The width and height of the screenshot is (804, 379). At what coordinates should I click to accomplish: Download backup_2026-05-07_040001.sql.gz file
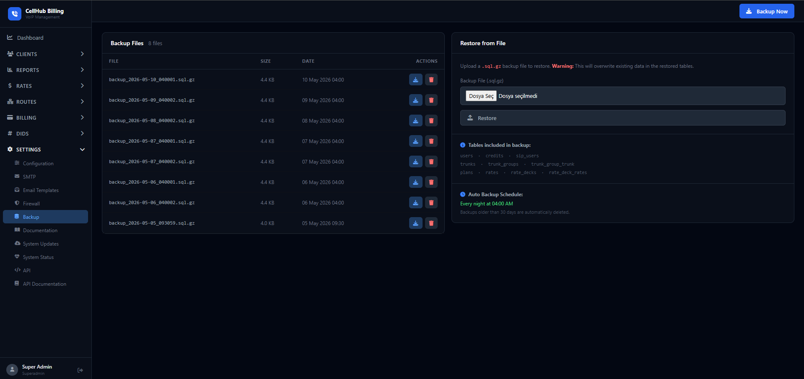point(415,141)
